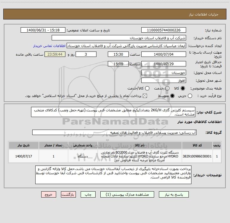The image size is (230, 223).
Task: Click the delivery city field اهواز
Action: click(x=164, y=81)
